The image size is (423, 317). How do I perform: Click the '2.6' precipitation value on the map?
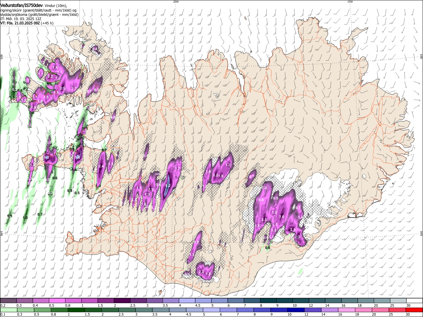pos(282,217)
